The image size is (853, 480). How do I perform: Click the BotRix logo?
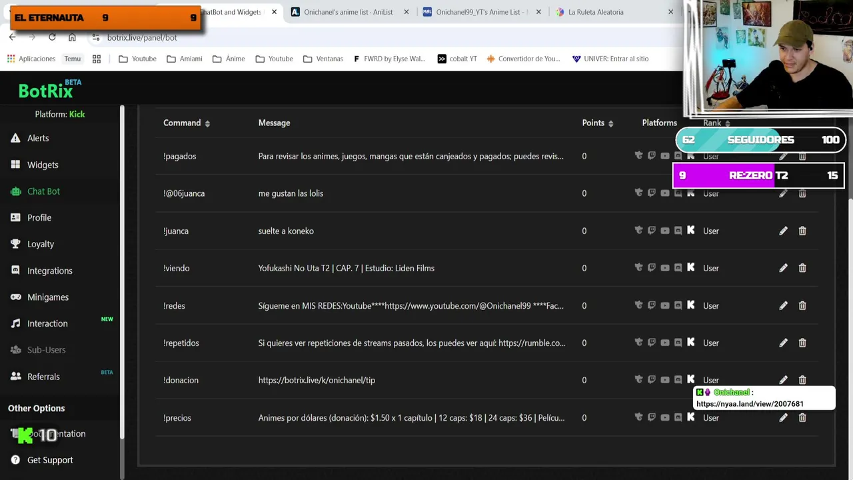[x=49, y=89]
